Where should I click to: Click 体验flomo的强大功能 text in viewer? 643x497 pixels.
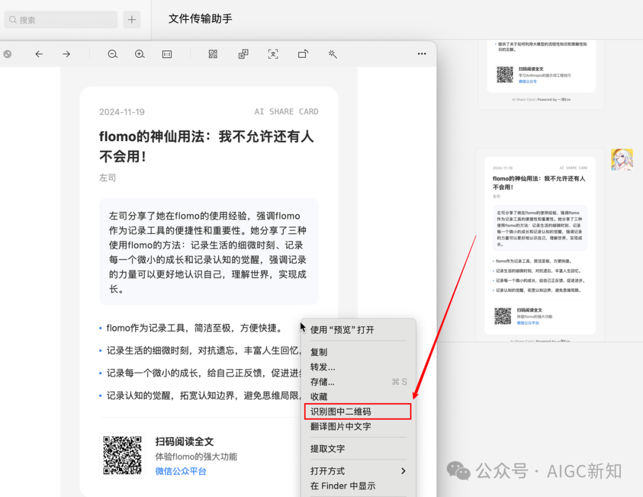[196, 457]
